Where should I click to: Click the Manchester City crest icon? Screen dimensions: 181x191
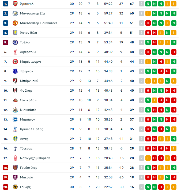point(15,13)
